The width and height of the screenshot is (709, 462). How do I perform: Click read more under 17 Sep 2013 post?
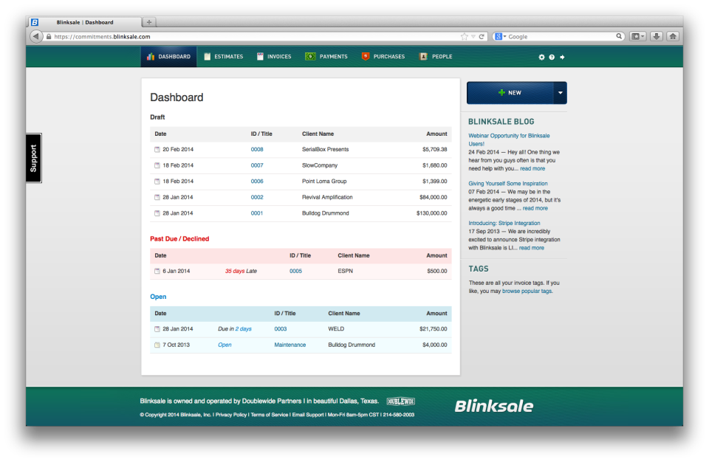531,248
